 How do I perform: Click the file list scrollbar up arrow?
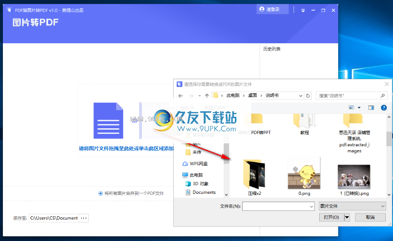(389, 117)
